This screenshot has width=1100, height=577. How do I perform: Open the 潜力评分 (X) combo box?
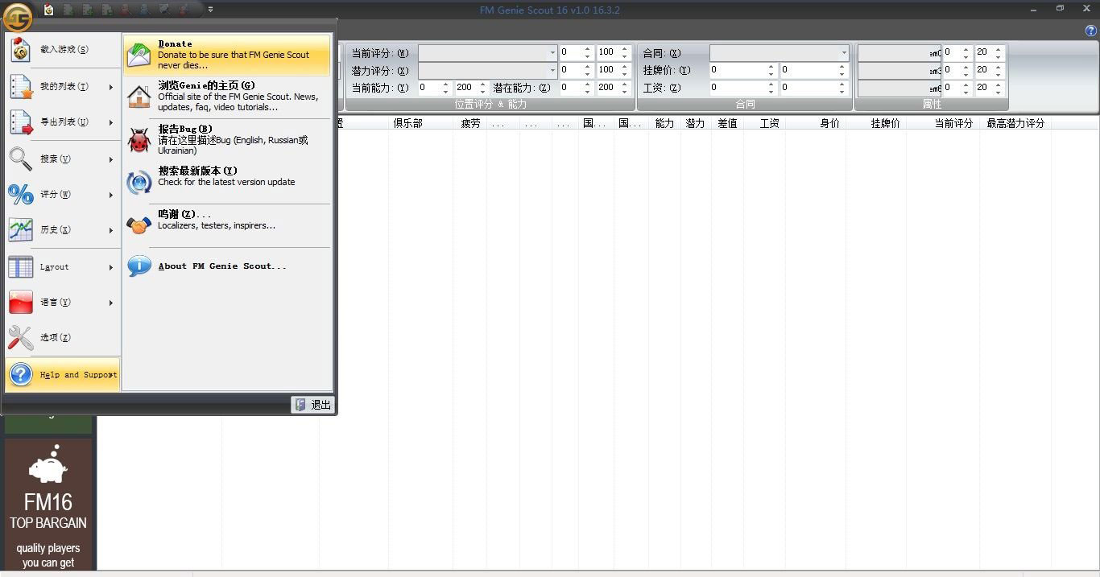[488, 70]
